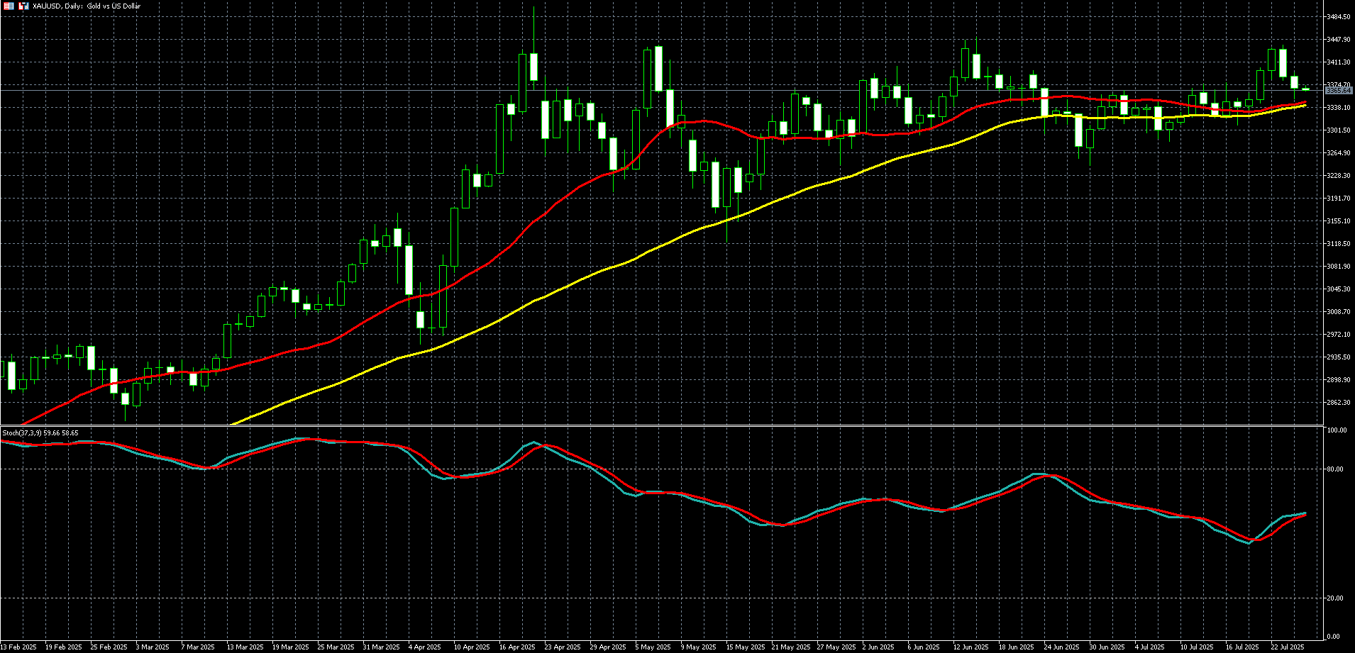Click the '5 May 2025' date label
This screenshot has width=1355, height=653.
[x=653, y=647]
